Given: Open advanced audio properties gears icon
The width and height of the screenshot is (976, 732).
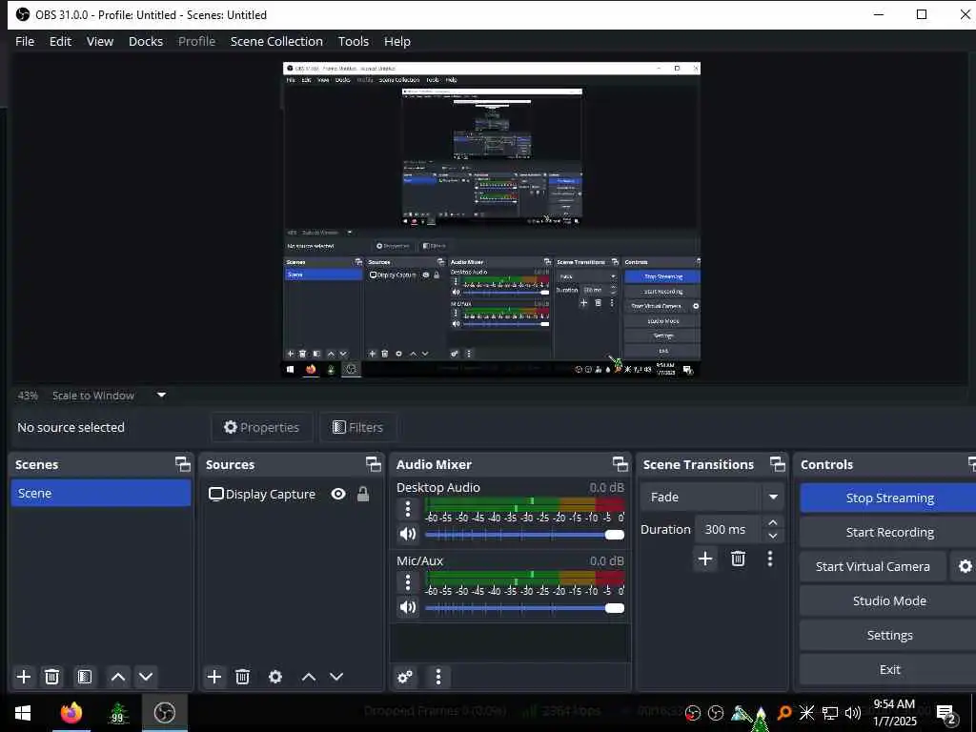Looking at the screenshot, I should [x=404, y=677].
